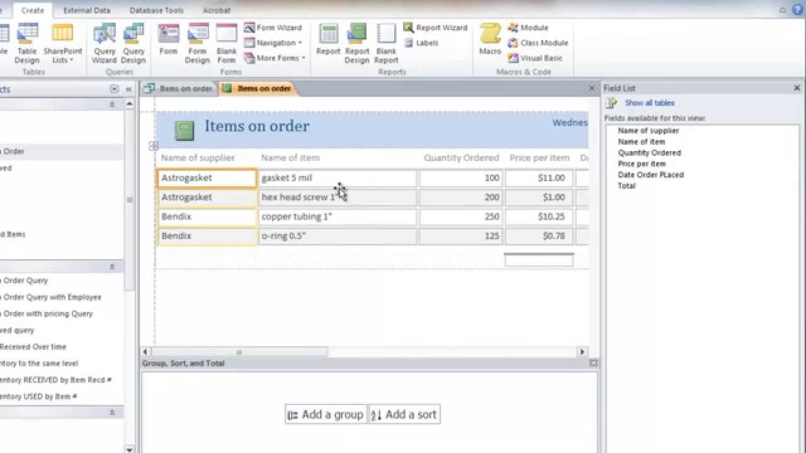Select Name of item field in Field List
Screen dimensions: 806x453
point(641,142)
